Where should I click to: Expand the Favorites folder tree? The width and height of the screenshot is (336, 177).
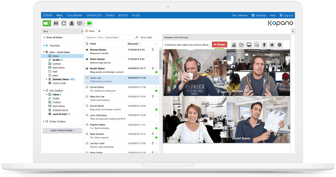click(44, 46)
